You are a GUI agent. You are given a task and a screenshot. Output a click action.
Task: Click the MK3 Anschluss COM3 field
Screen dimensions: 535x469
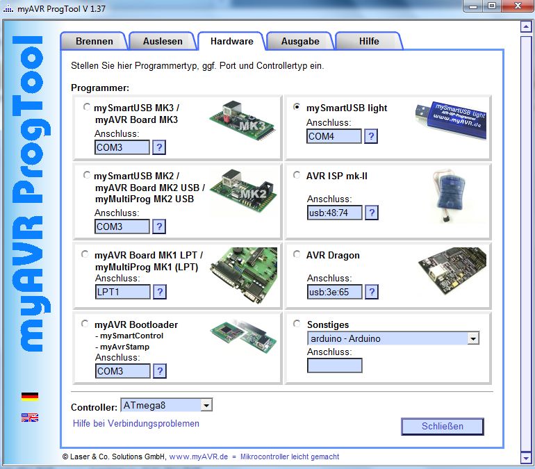coord(122,148)
